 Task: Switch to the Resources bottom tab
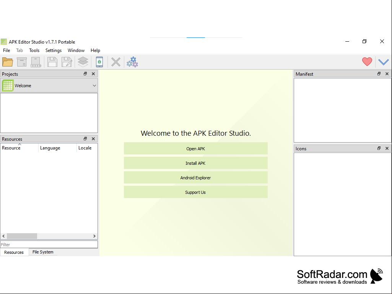click(14, 252)
